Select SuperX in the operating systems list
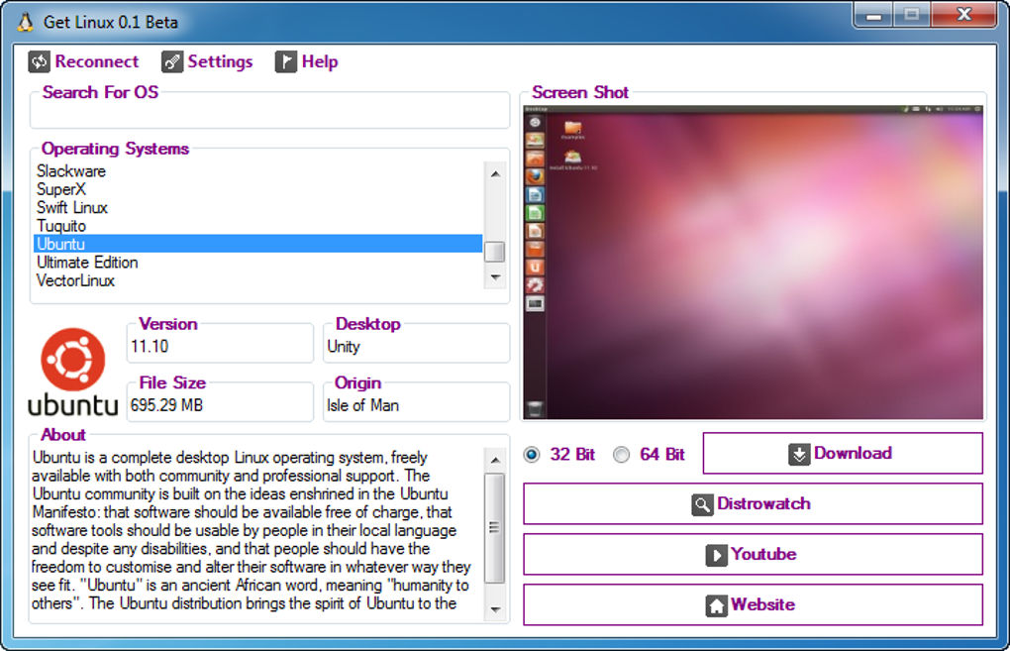The height and width of the screenshot is (651, 1010). click(x=257, y=189)
